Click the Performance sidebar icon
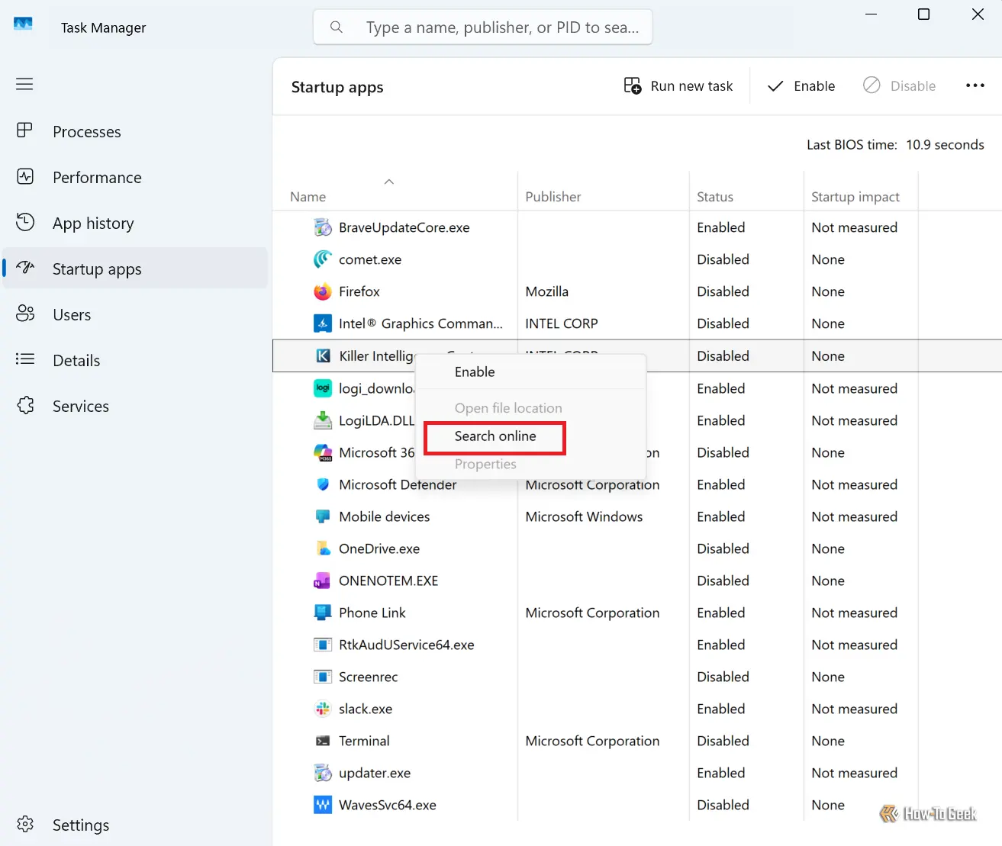The height and width of the screenshot is (846, 1002). [25, 176]
